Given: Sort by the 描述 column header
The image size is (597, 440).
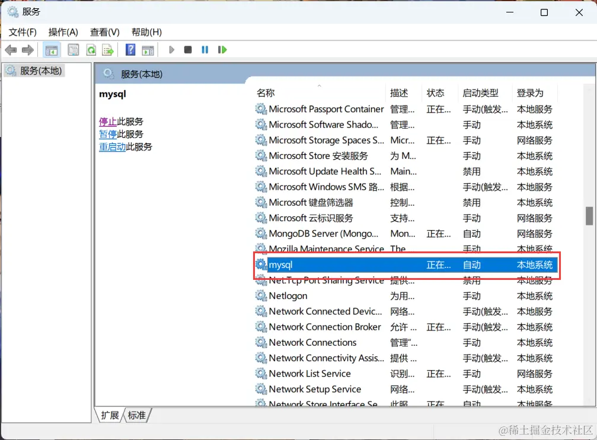Looking at the screenshot, I should [x=404, y=93].
